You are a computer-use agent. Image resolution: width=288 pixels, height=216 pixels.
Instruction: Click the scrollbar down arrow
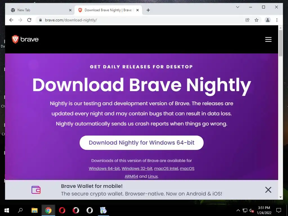[x=280, y=197]
